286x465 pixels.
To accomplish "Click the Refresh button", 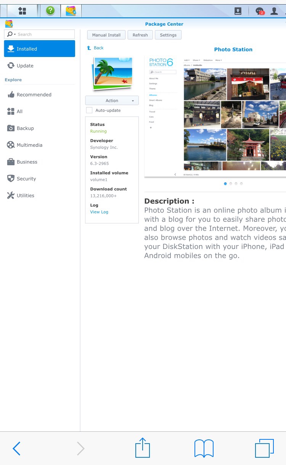I will coord(140,35).
